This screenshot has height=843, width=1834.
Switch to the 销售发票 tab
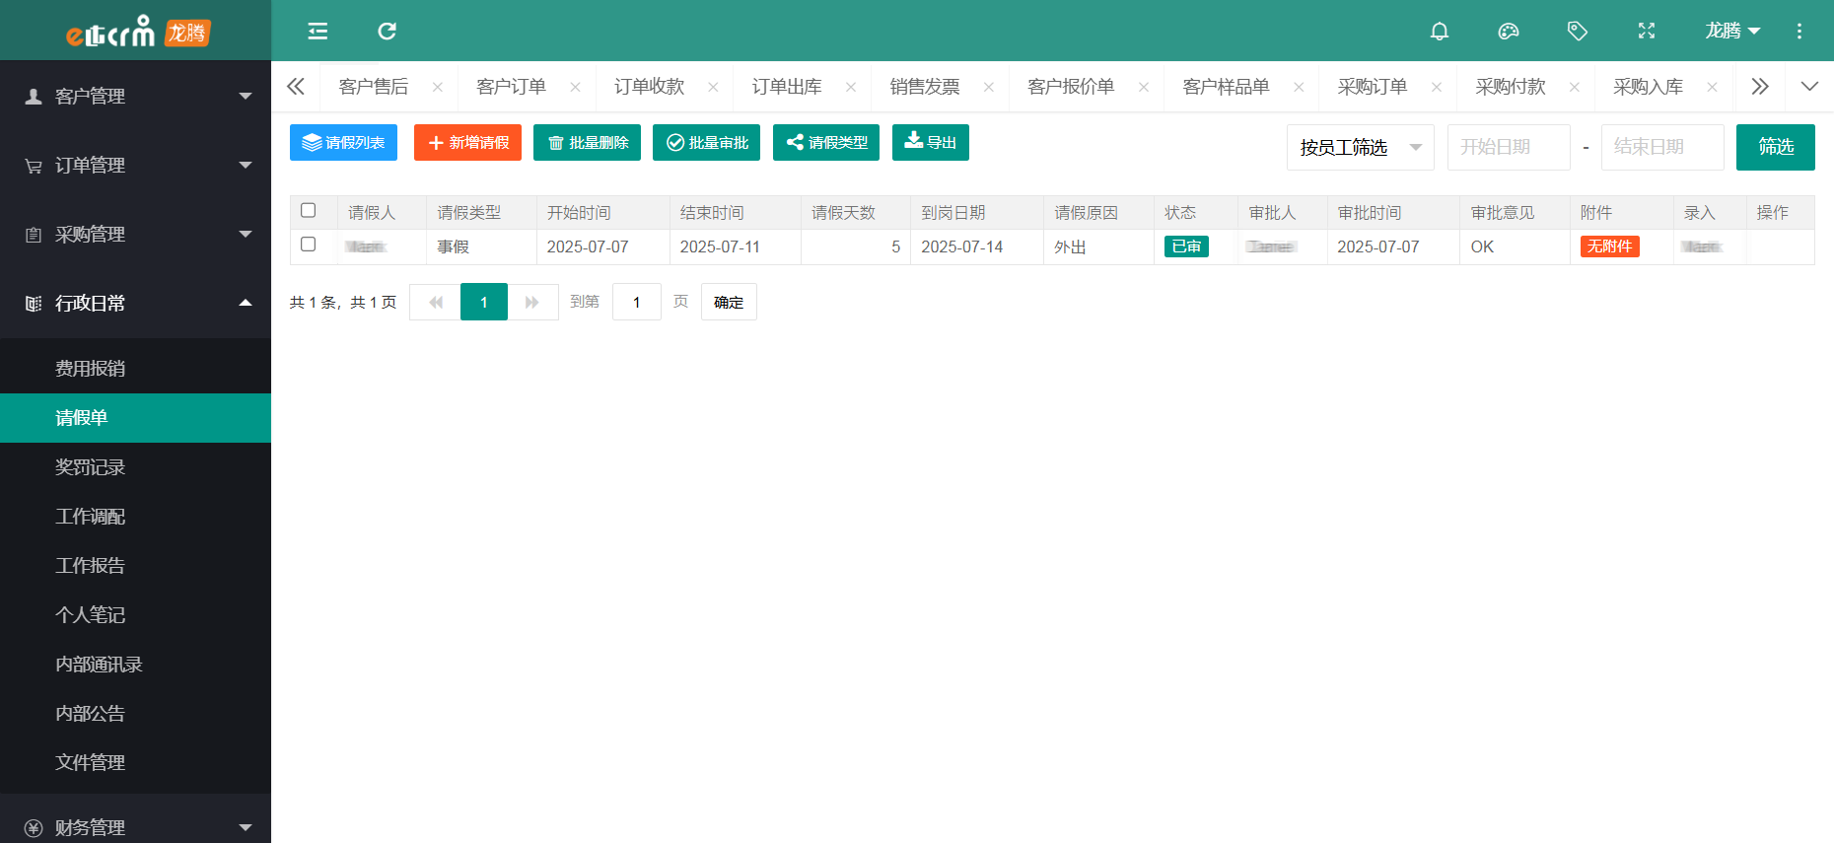(x=925, y=87)
